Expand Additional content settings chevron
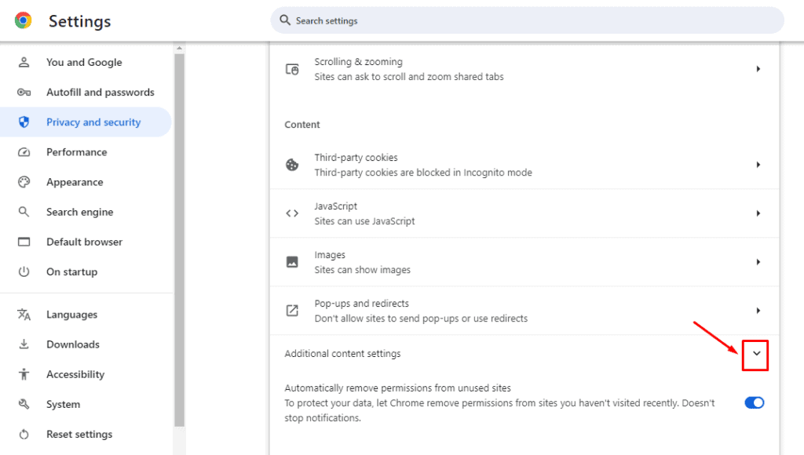Image resolution: width=804 pixels, height=455 pixels. coord(757,354)
